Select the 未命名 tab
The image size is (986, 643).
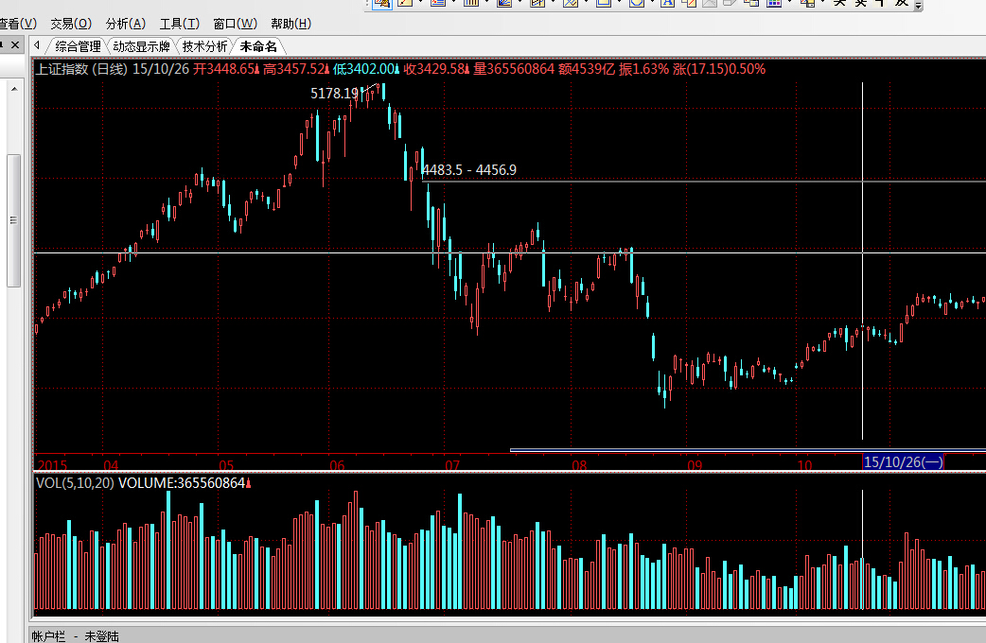258,46
